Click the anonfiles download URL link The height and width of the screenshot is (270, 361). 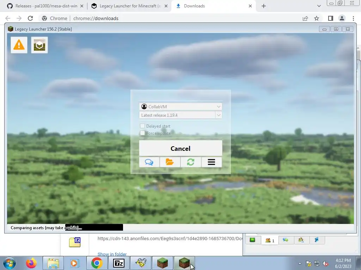tap(170, 239)
